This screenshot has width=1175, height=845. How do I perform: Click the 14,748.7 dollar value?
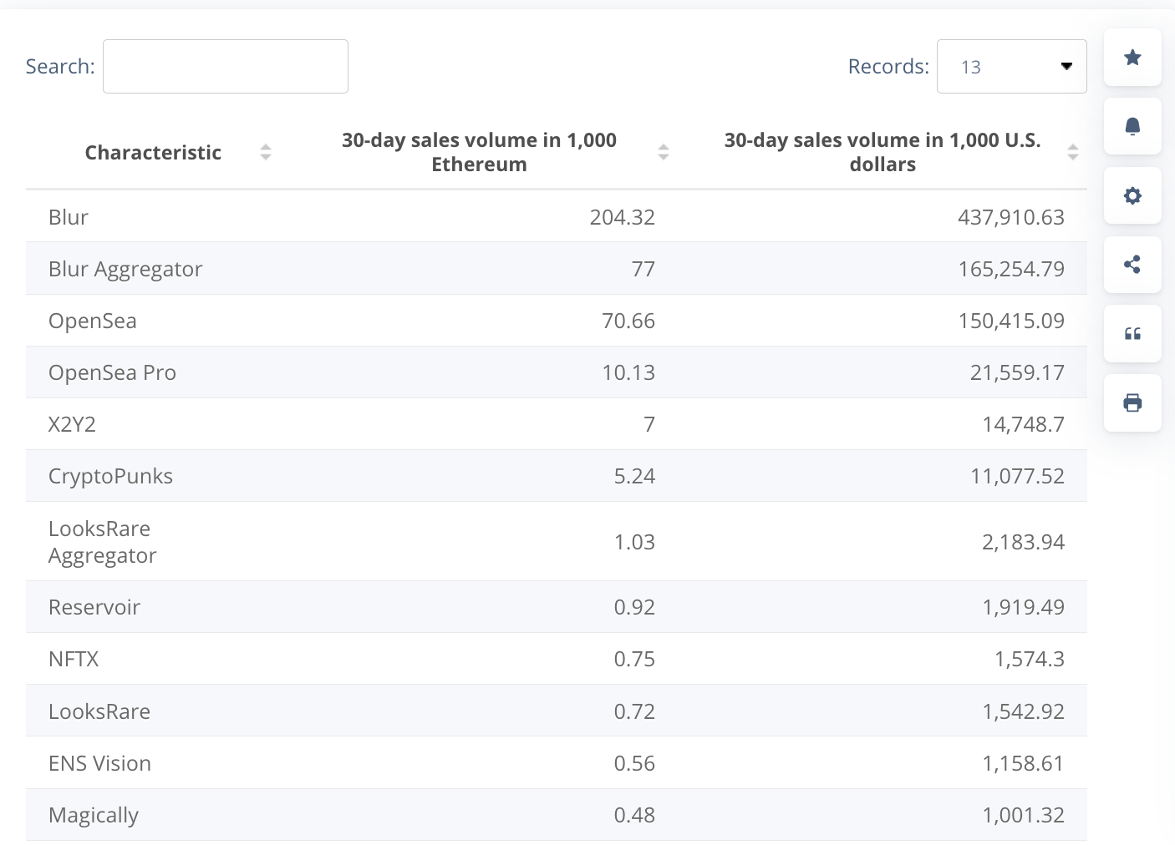[x=1023, y=424]
